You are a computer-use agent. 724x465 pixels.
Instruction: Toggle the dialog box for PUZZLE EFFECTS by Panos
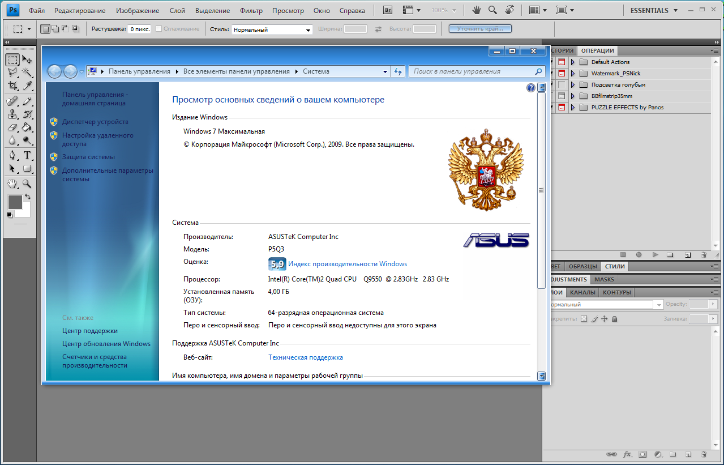[x=562, y=108]
